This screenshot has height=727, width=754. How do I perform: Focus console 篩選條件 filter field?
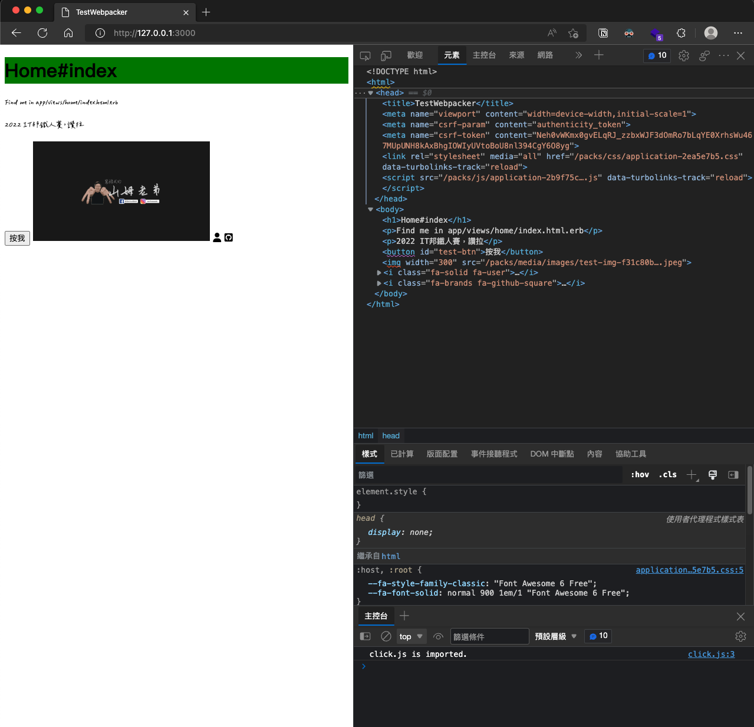coord(489,636)
